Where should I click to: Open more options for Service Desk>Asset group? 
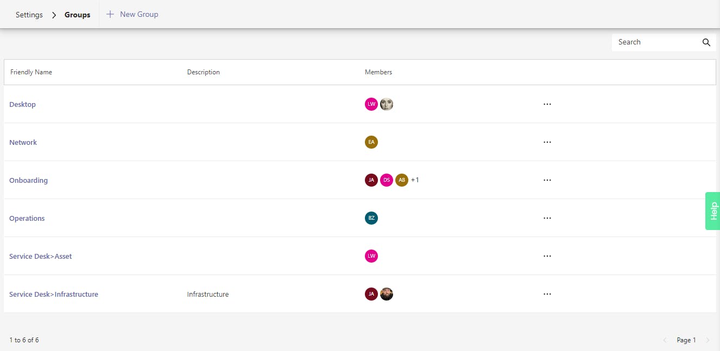point(547,256)
